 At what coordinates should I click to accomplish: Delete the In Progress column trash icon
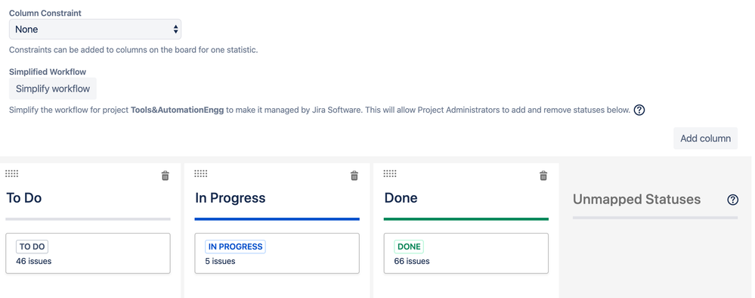[x=354, y=175]
